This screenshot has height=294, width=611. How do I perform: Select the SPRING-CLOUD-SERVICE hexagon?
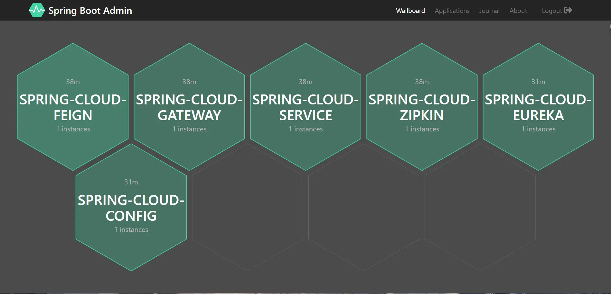pyautogui.click(x=305, y=107)
